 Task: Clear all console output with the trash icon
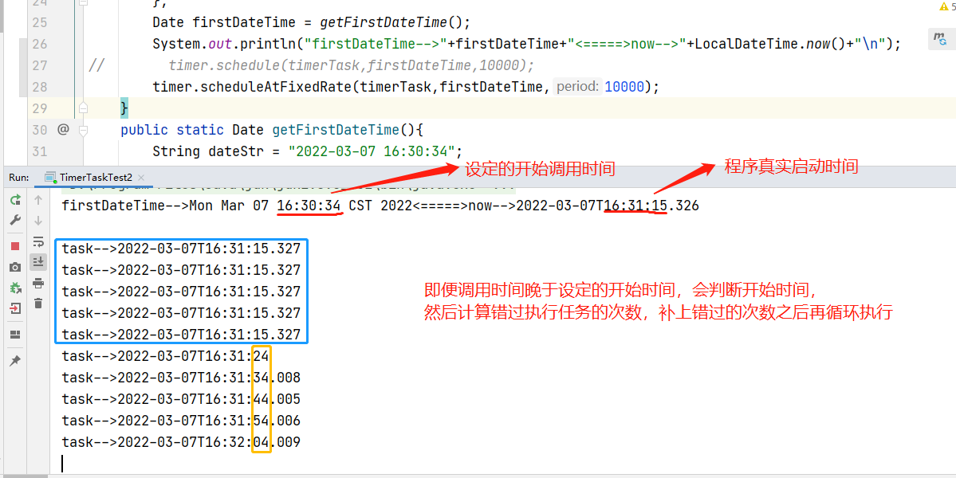tap(37, 304)
